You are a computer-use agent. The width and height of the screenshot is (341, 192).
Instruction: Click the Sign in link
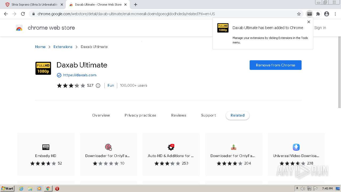pyautogui.click(x=320, y=28)
